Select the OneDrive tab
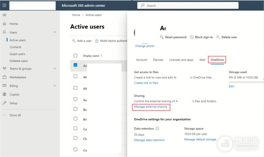Viewport: 264px width, 157px height. coord(217,60)
